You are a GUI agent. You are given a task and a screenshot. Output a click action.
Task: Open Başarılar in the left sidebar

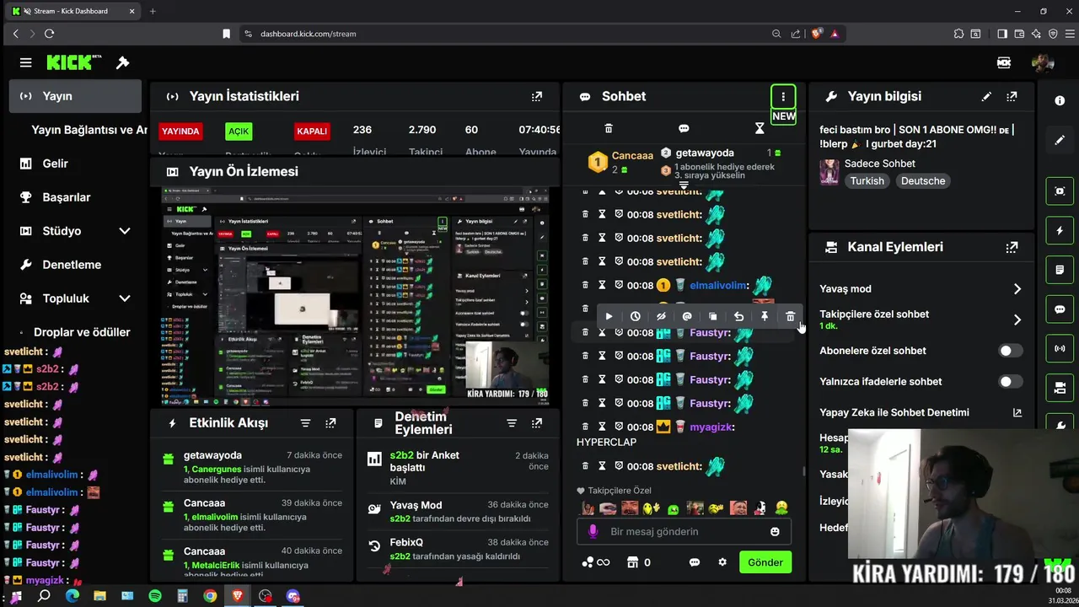pyautogui.click(x=76, y=197)
